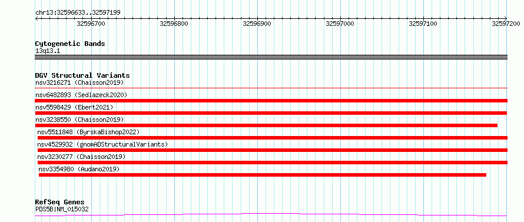Select the red bar below nsv4529932
This screenshot has height=222, width=524.
click(273, 150)
